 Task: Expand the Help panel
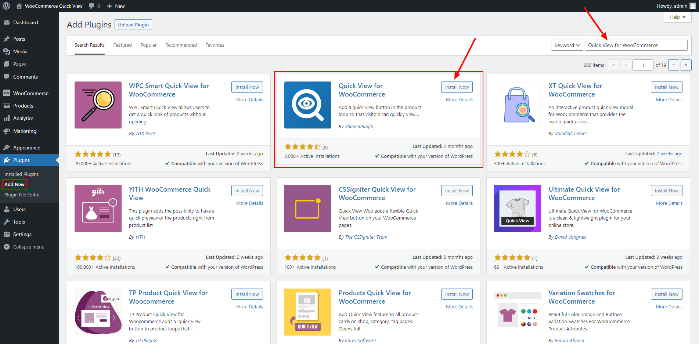678,17
